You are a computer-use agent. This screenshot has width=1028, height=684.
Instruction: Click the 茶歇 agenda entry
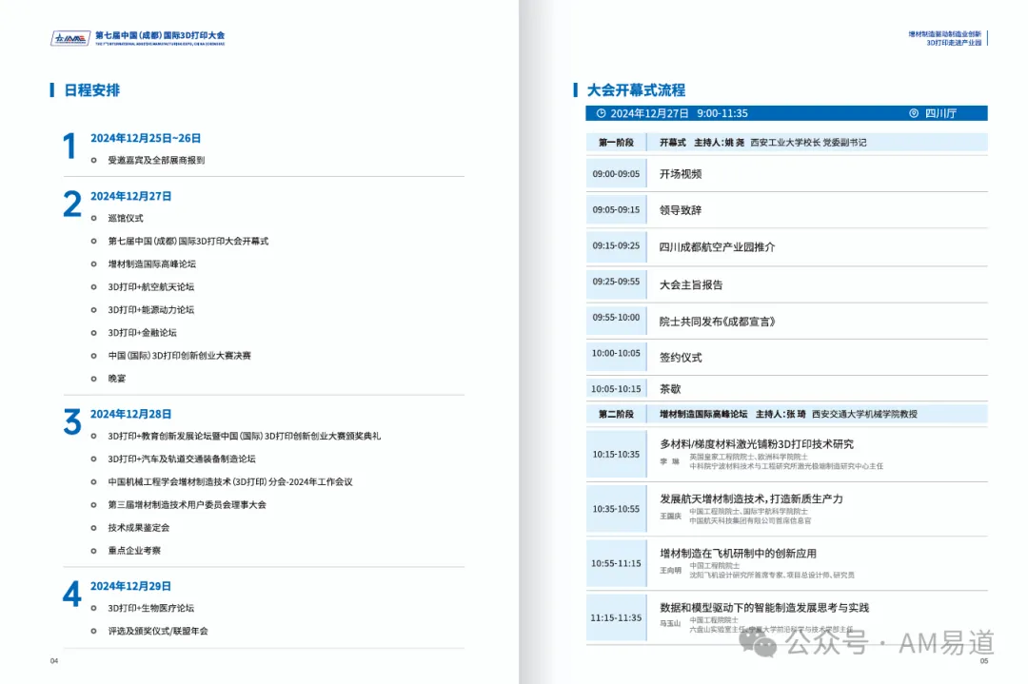pyautogui.click(x=670, y=389)
